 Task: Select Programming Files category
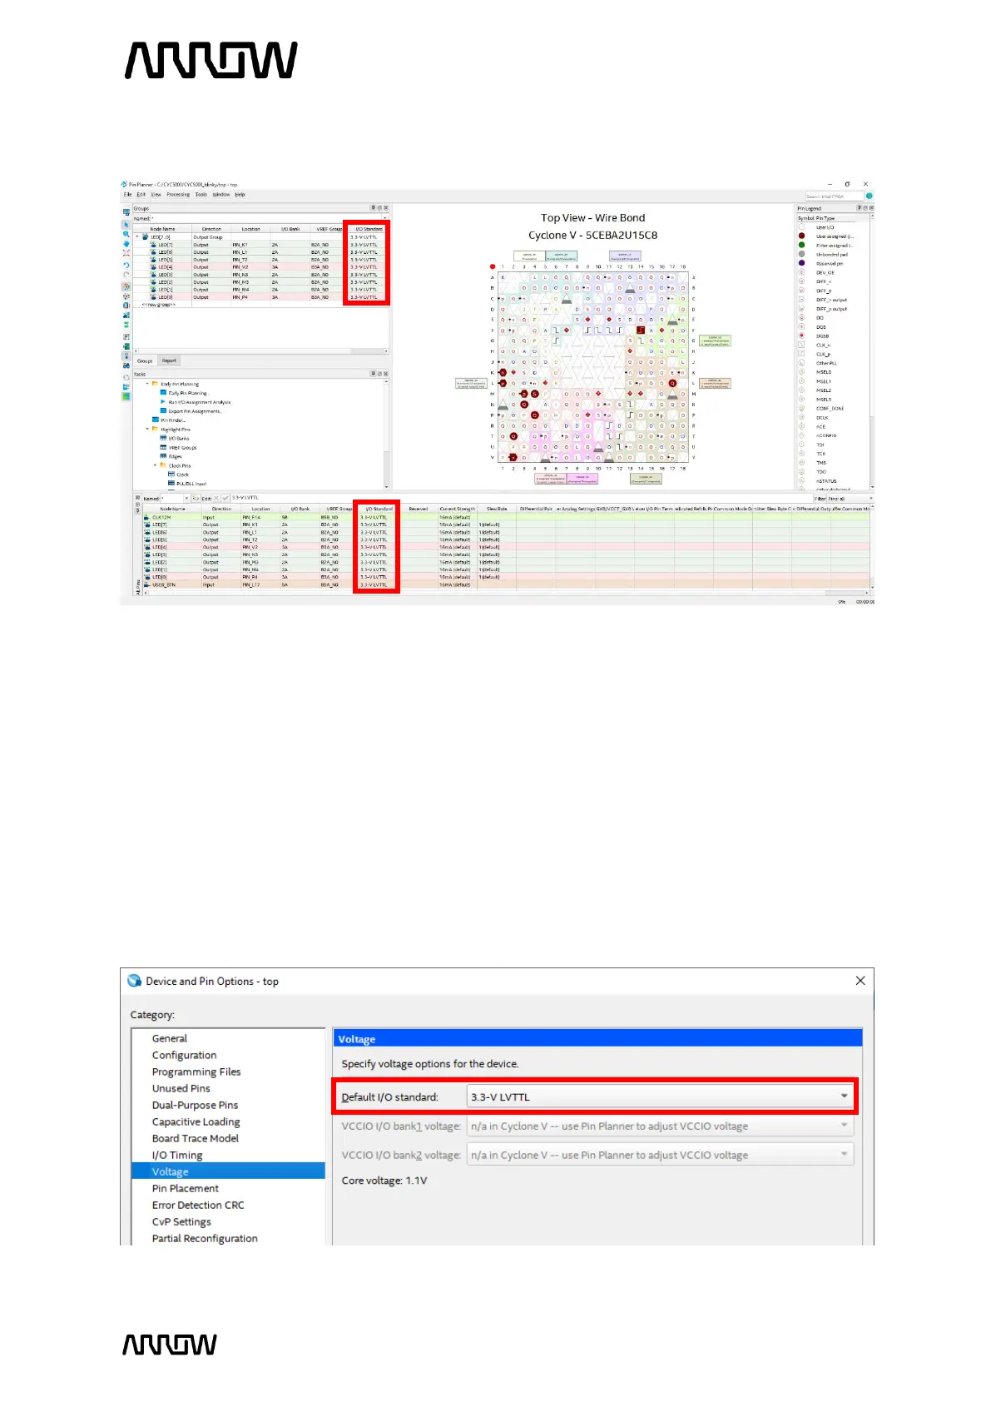click(196, 1071)
